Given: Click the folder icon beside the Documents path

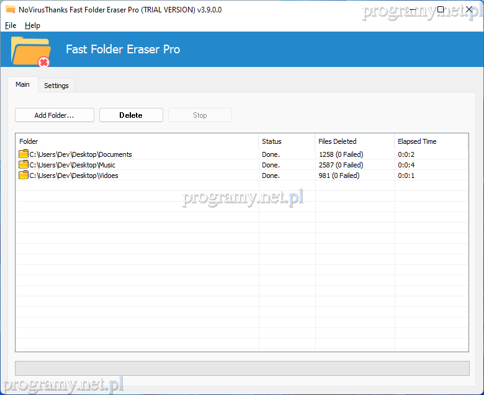Looking at the screenshot, I should pos(24,154).
